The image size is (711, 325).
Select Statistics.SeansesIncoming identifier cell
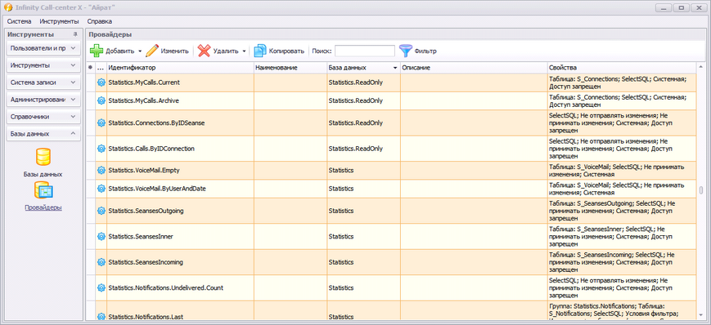(180, 262)
